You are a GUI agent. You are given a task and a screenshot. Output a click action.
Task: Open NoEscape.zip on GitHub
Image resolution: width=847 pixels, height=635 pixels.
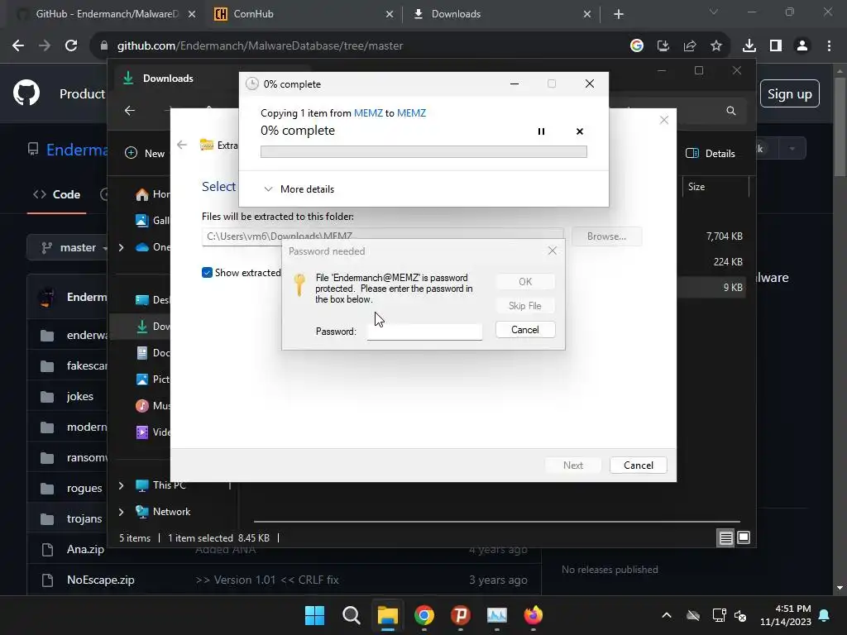[x=100, y=580]
